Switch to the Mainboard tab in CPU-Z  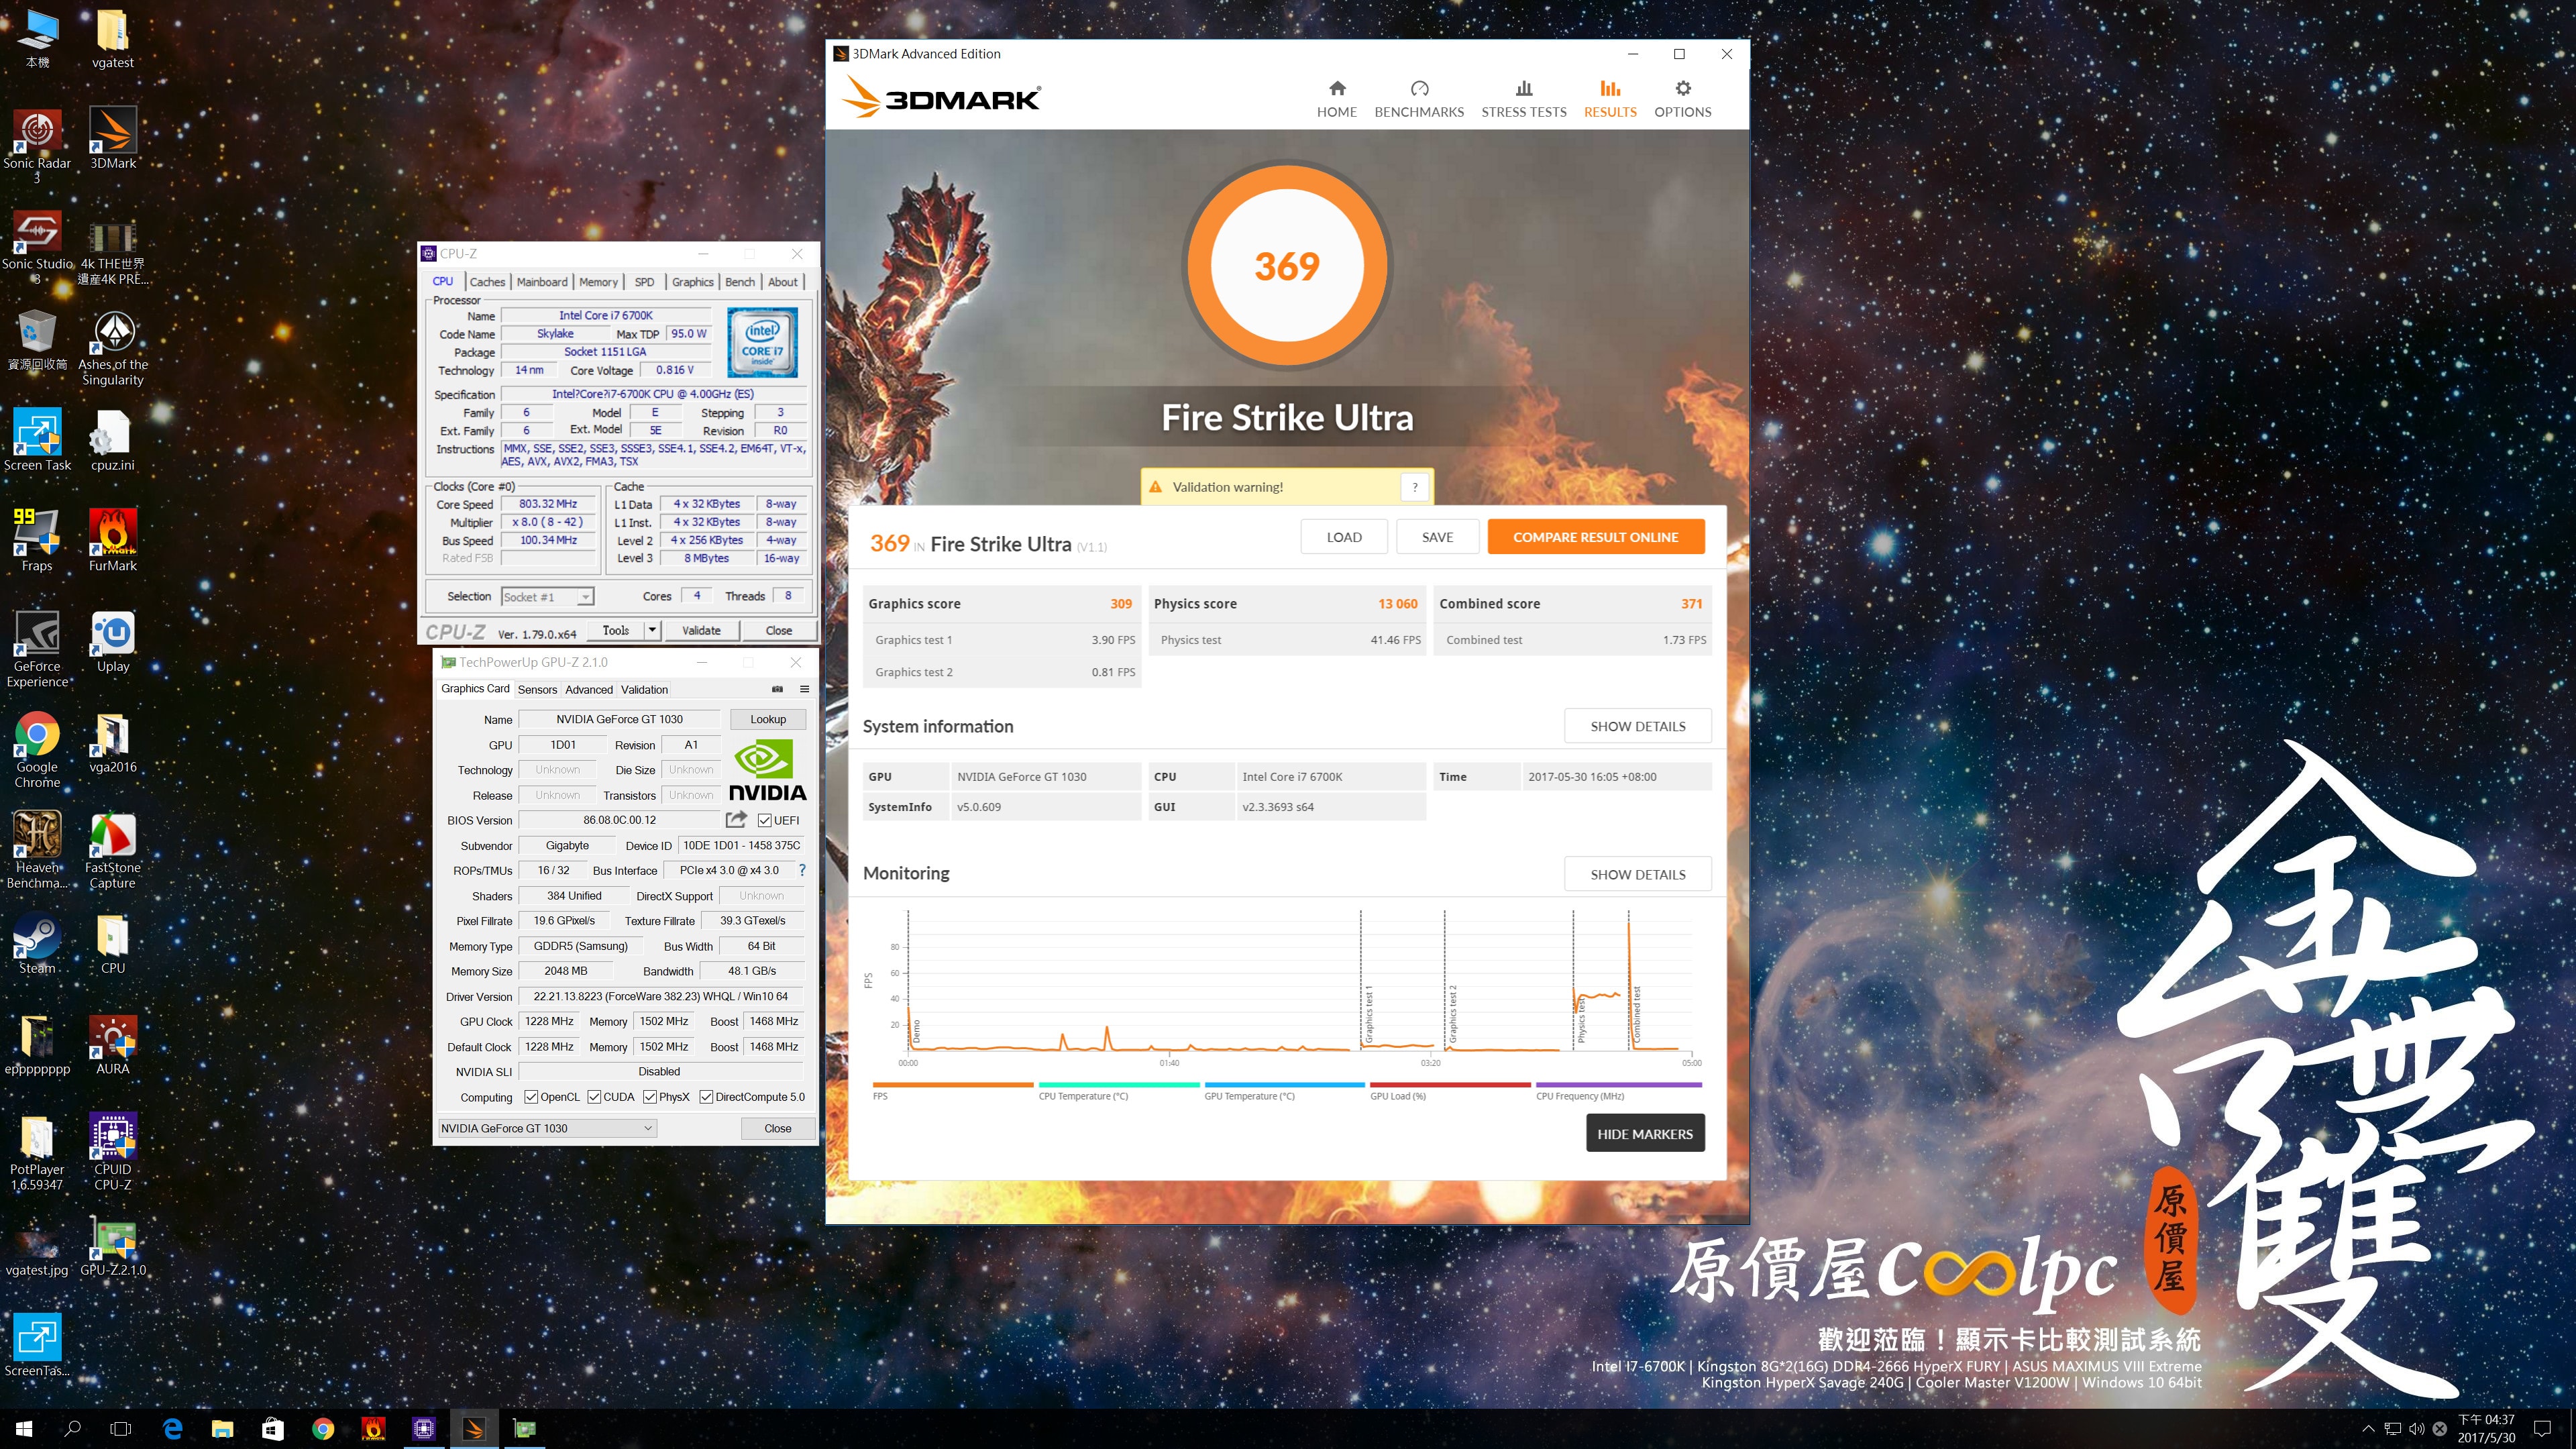point(541,282)
